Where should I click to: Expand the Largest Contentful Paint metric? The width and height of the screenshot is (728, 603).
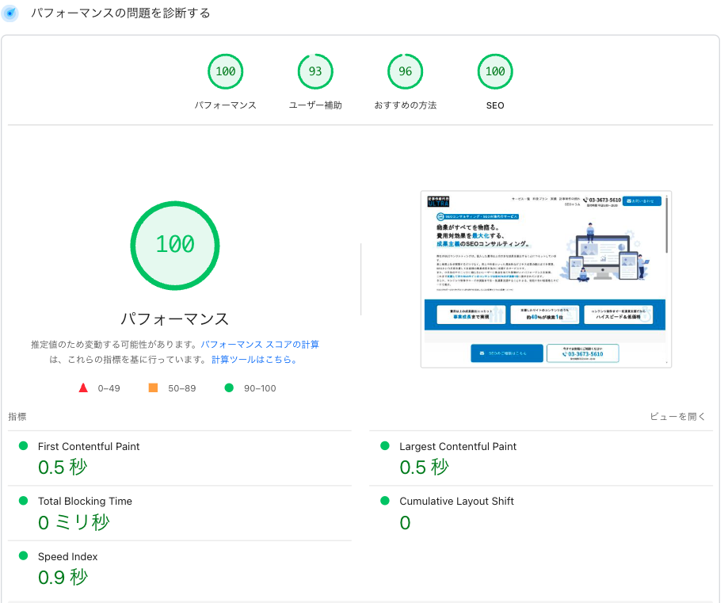pos(458,447)
